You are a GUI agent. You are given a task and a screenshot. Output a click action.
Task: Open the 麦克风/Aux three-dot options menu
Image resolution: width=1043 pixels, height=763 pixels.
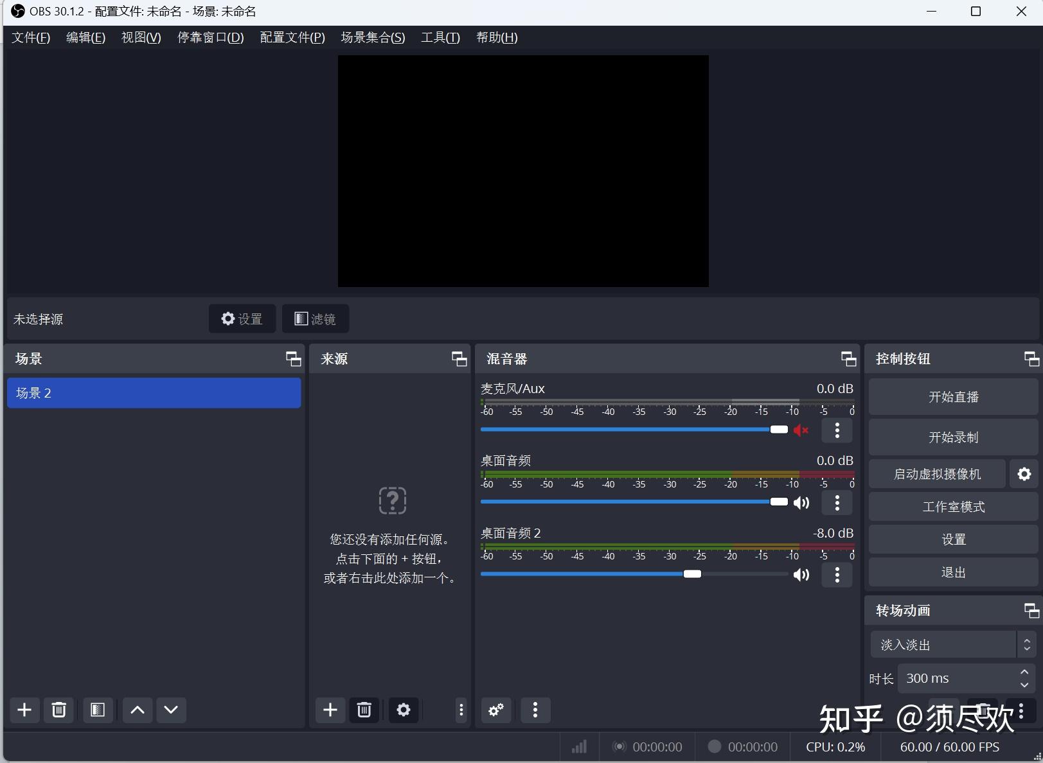point(837,430)
